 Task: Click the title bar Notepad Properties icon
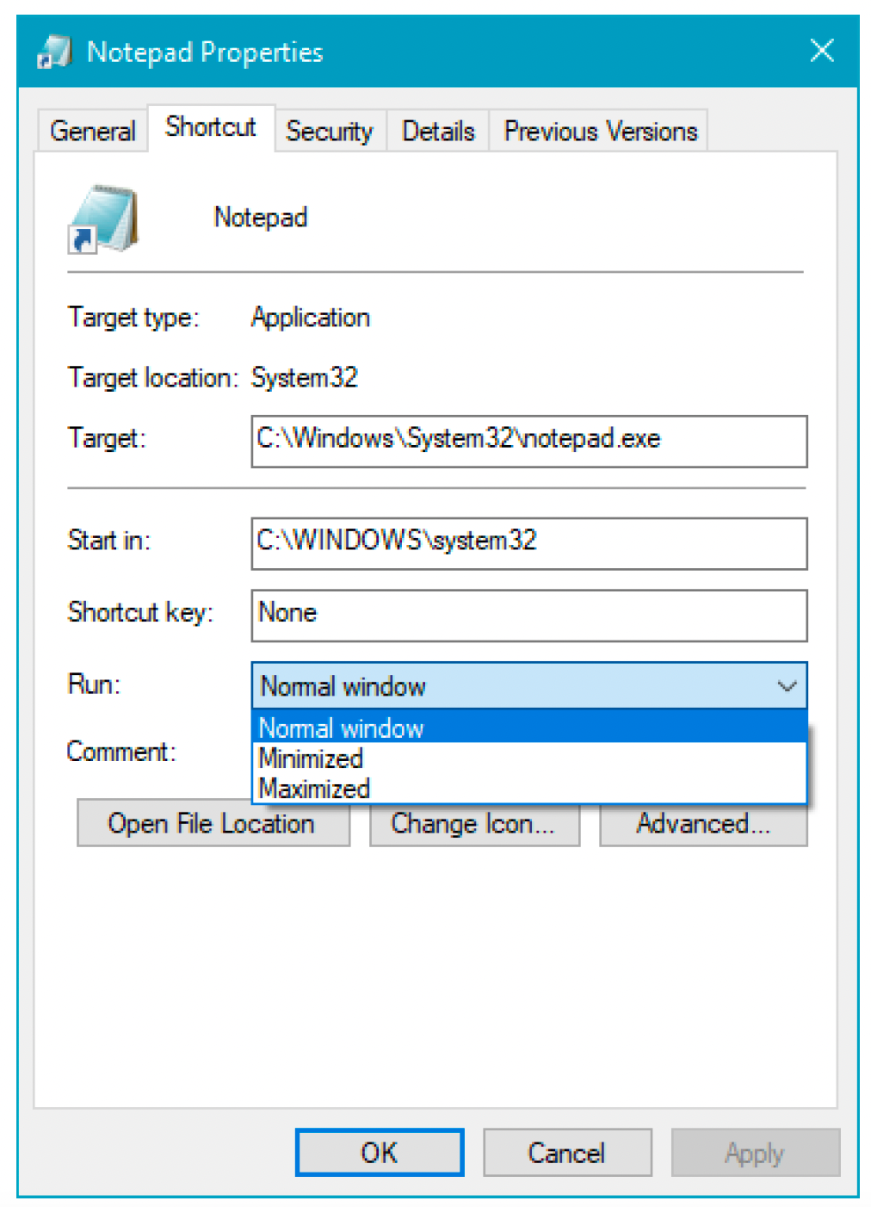point(54,52)
